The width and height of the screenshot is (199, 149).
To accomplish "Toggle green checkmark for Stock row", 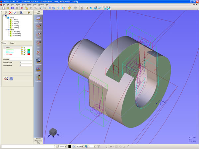I will tap(25, 48).
